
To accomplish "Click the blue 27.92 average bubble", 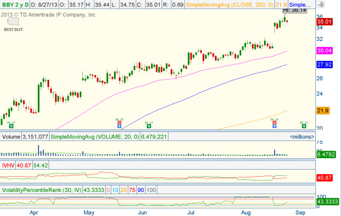I will (x=324, y=64).
